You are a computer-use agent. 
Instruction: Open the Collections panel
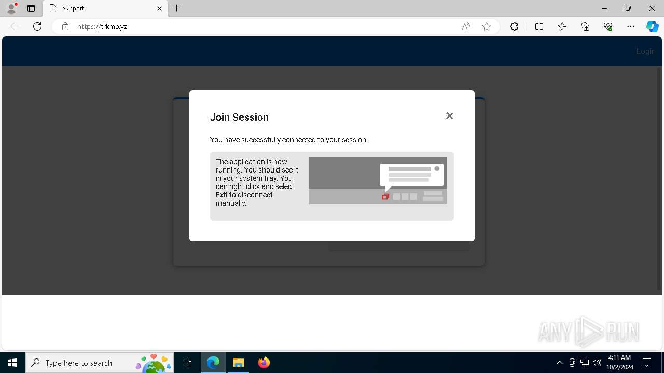click(585, 26)
